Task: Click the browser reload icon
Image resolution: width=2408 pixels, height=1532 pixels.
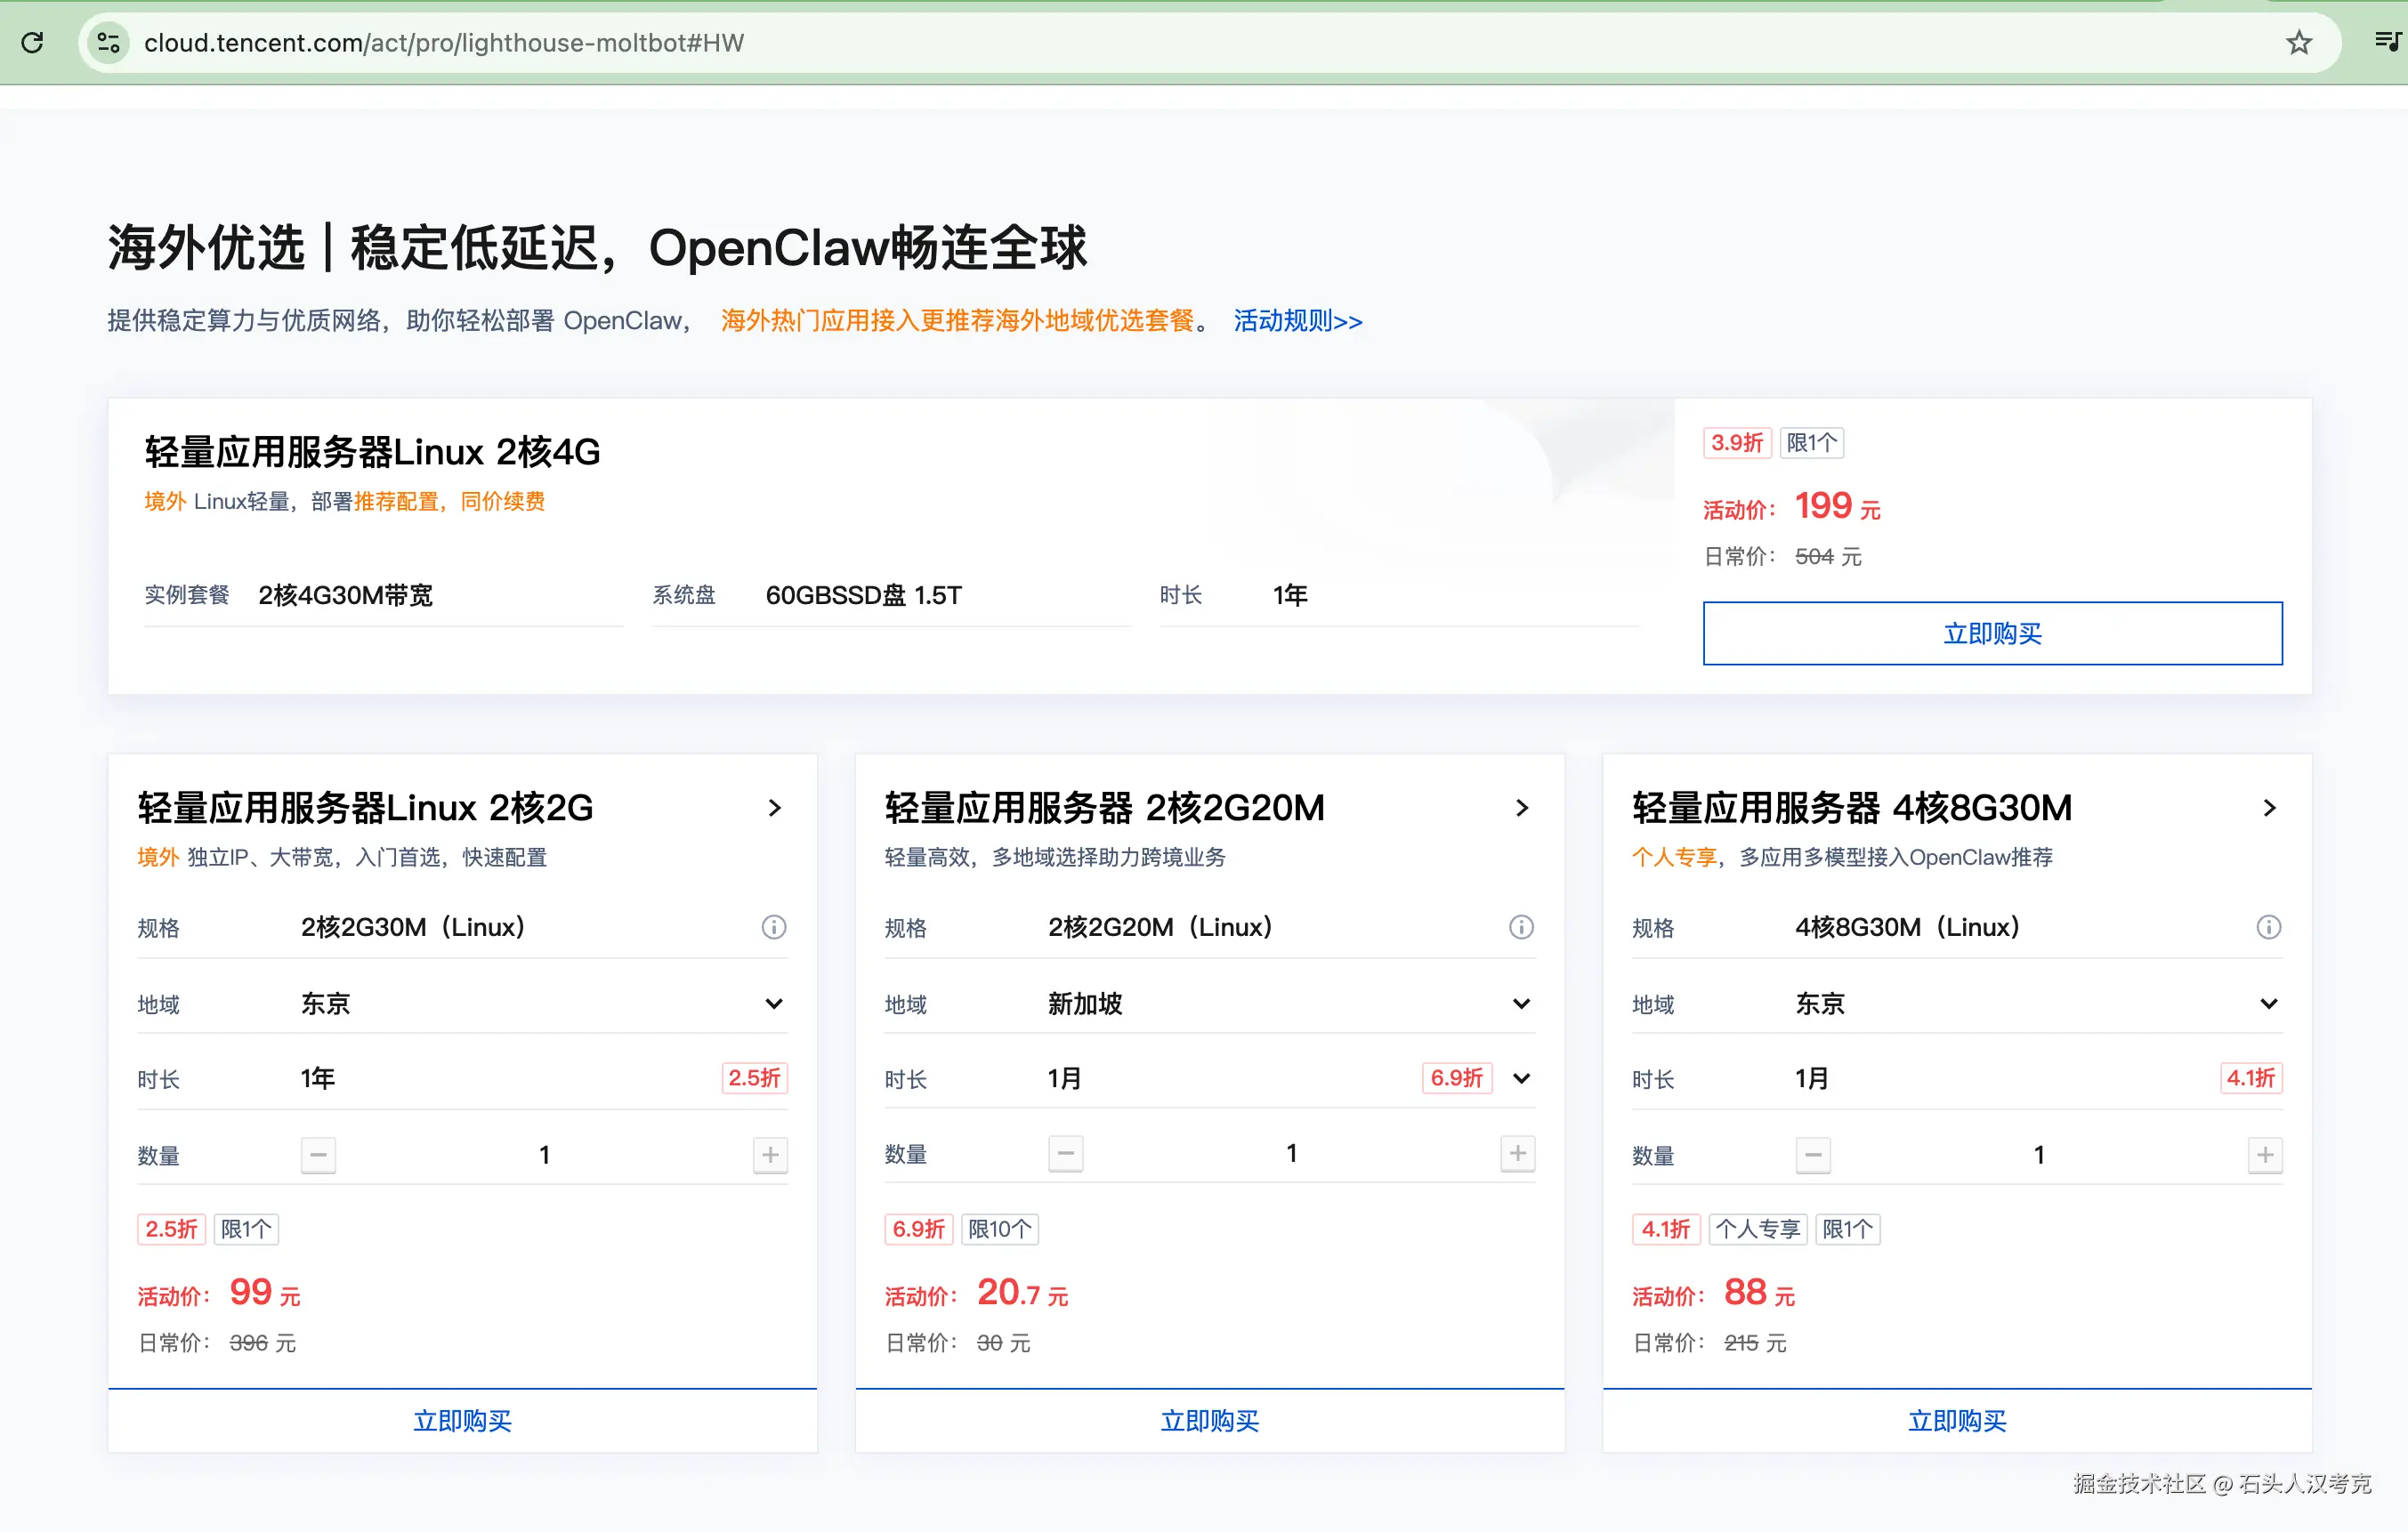Action: [x=32, y=42]
